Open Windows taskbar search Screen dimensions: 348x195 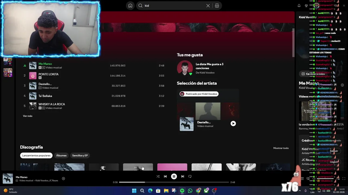coord(142,191)
